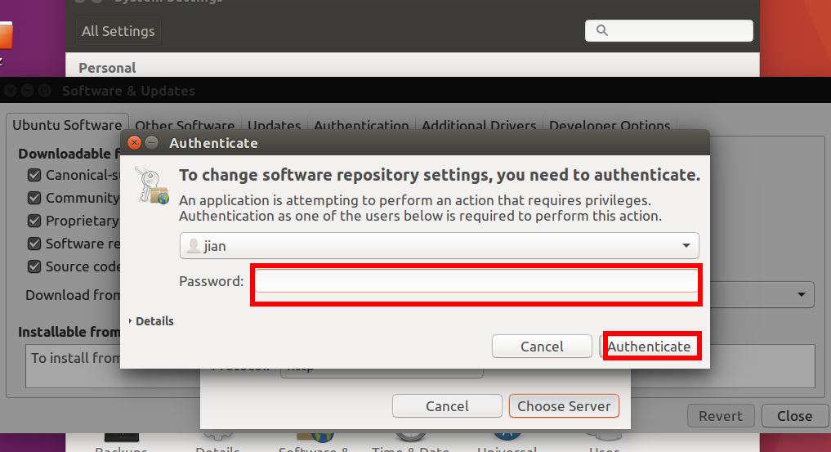Toggle the Canonical-supported checkbox
This screenshot has width=831, height=452.
pos(34,175)
